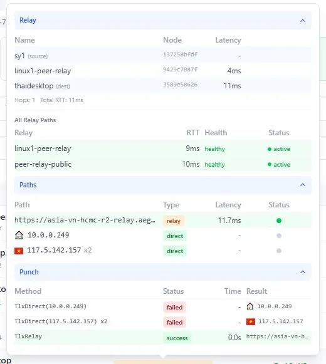Click Vietnam flag in Punch result column
The image size is (326, 364).
251,321
